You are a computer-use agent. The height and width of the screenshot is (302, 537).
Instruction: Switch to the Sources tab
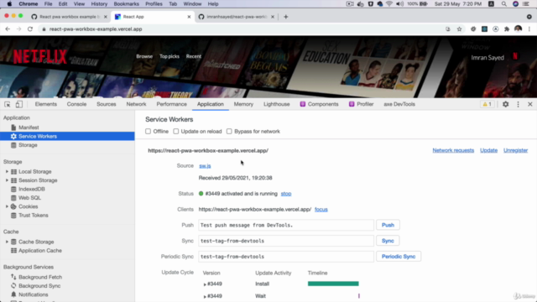[x=107, y=104]
